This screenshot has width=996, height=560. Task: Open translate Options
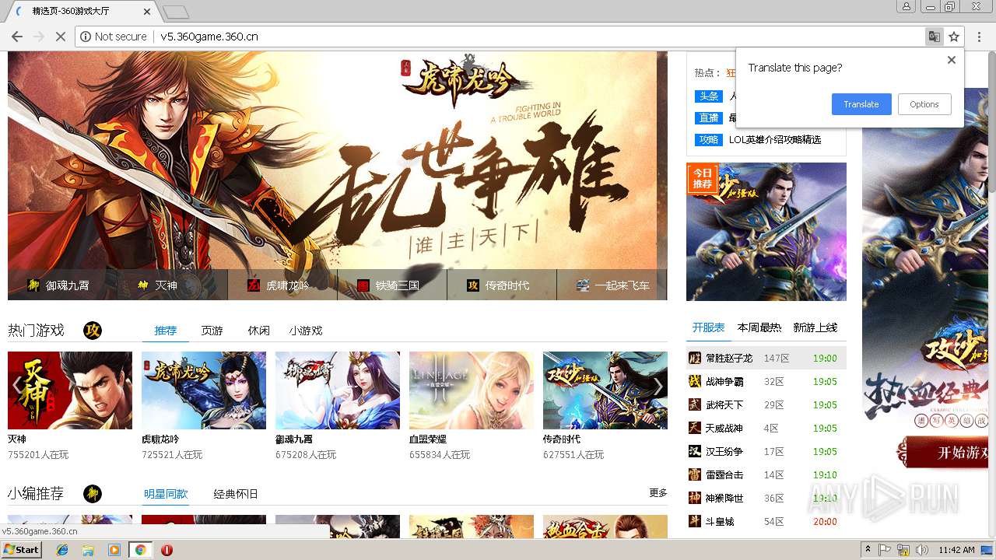click(924, 104)
